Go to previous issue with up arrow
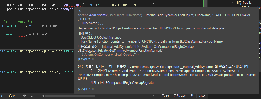 coord(24,96)
